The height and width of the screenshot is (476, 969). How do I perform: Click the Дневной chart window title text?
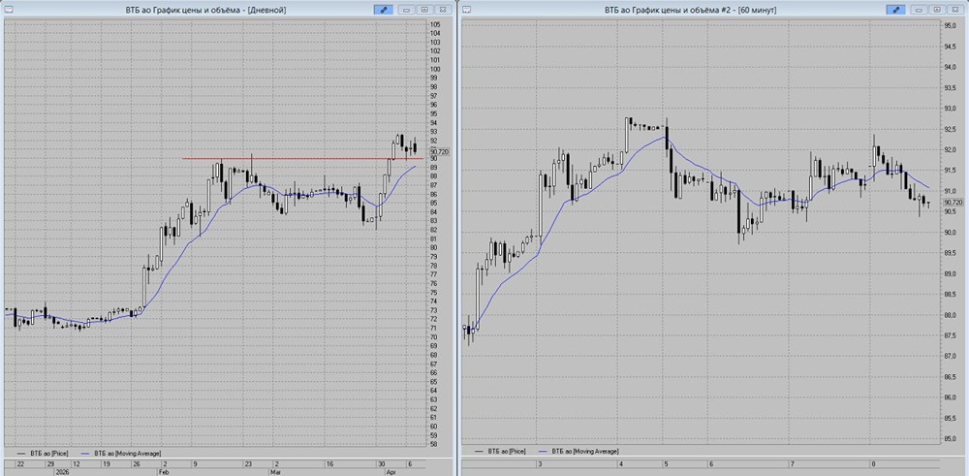point(204,10)
